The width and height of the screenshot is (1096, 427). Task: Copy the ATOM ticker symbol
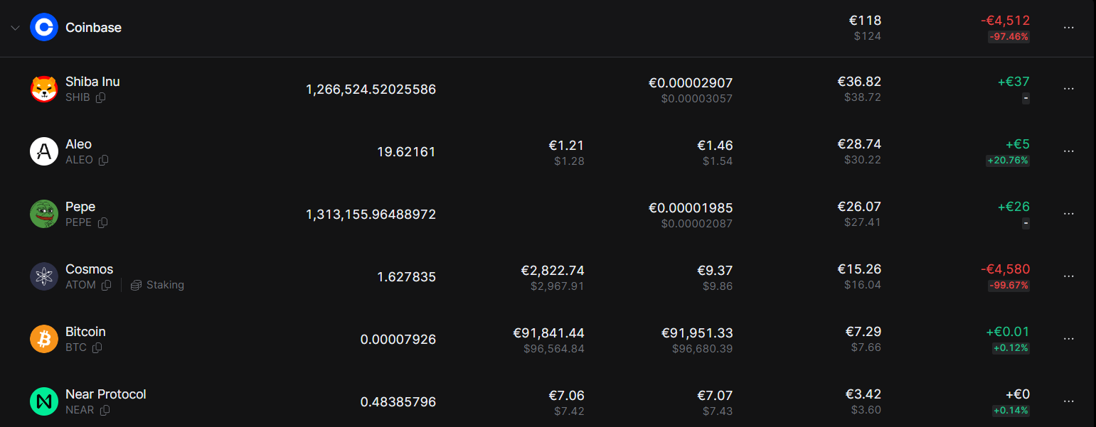coord(106,285)
